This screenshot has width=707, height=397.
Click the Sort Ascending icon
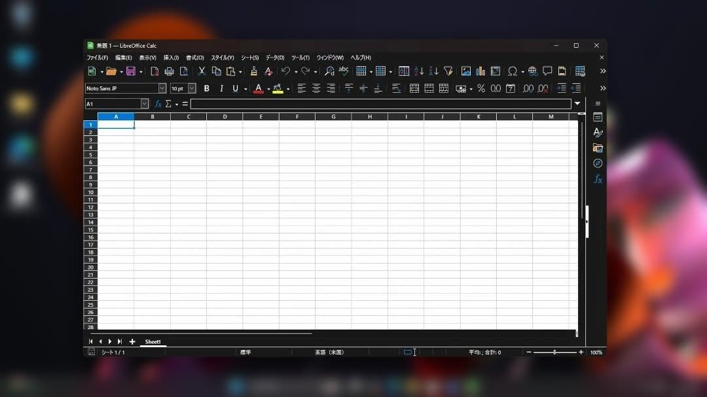point(419,71)
